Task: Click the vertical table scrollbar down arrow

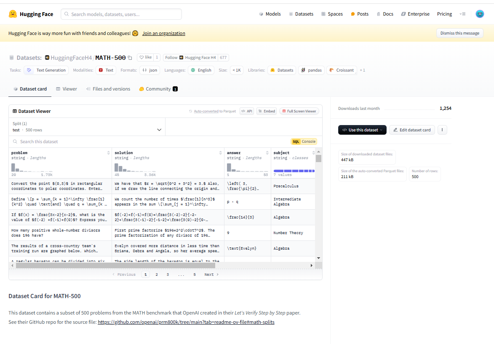Action: (x=318, y=258)
